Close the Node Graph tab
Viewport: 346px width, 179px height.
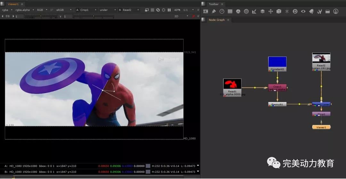[x=228, y=20]
